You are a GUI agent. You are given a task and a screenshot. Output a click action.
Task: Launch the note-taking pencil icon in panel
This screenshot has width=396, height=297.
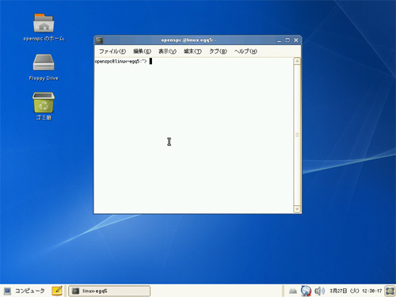point(57,291)
